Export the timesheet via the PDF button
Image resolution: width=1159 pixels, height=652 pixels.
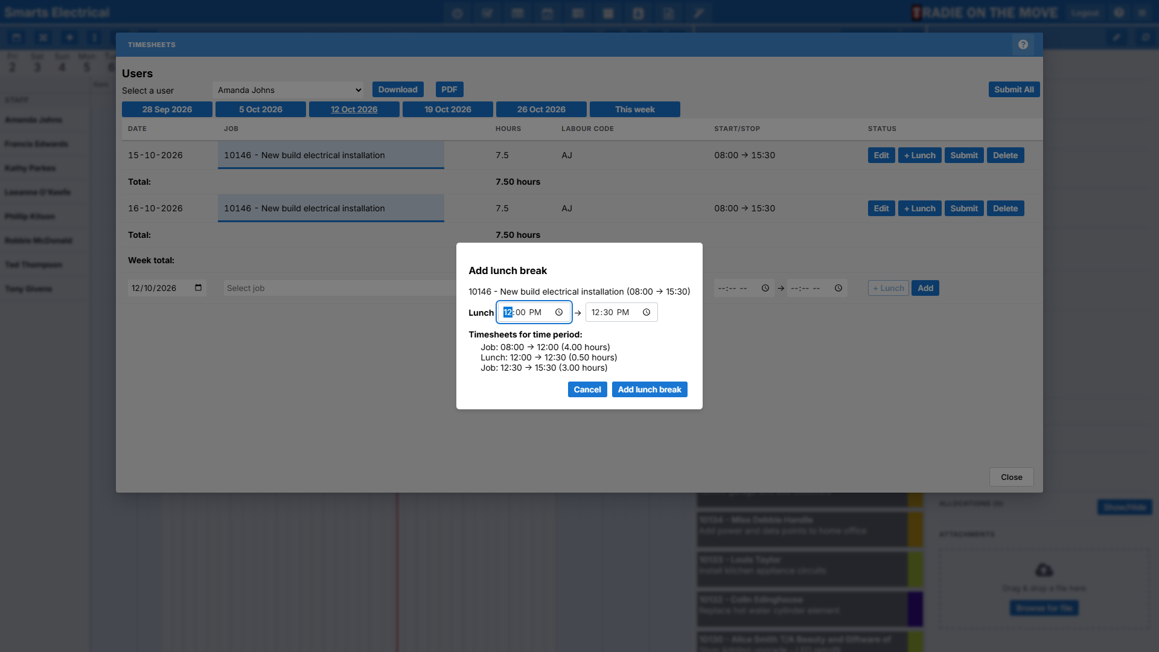pyautogui.click(x=449, y=89)
